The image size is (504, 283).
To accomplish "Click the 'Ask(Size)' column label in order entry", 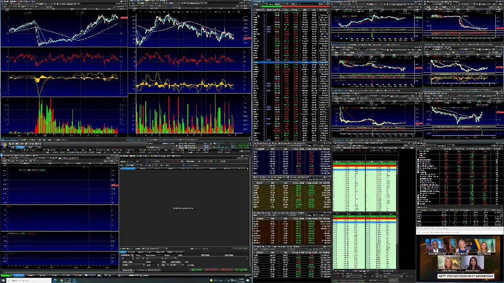I will pos(229,255).
